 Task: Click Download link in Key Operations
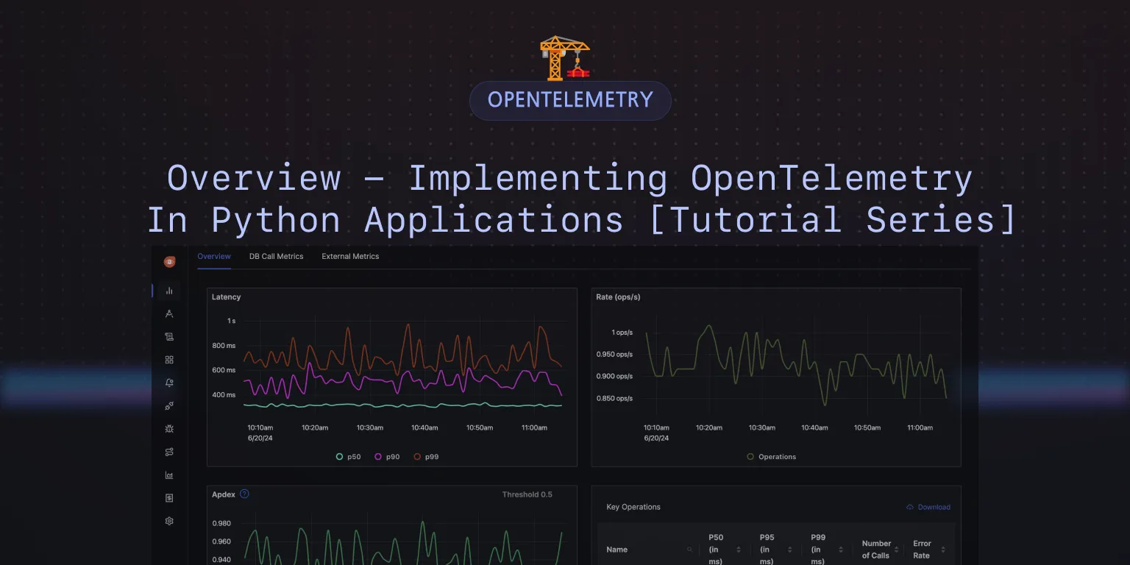928,507
